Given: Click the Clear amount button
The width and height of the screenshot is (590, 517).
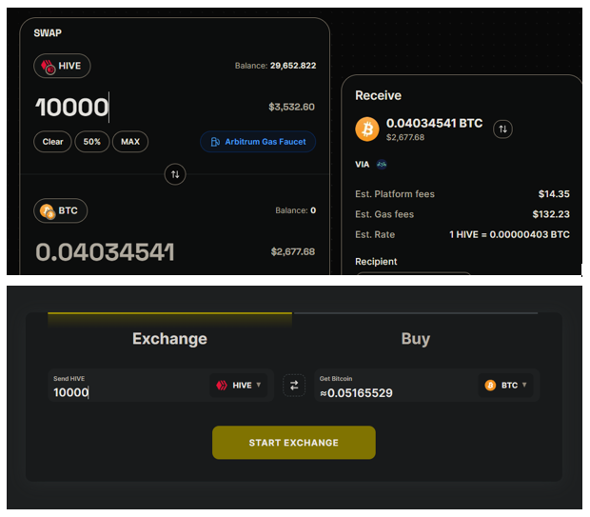Looking at the screenshot, I should (52, 142).
